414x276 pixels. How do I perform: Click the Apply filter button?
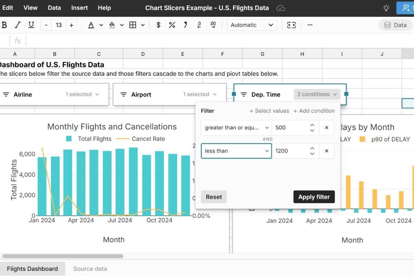point(314,197)
